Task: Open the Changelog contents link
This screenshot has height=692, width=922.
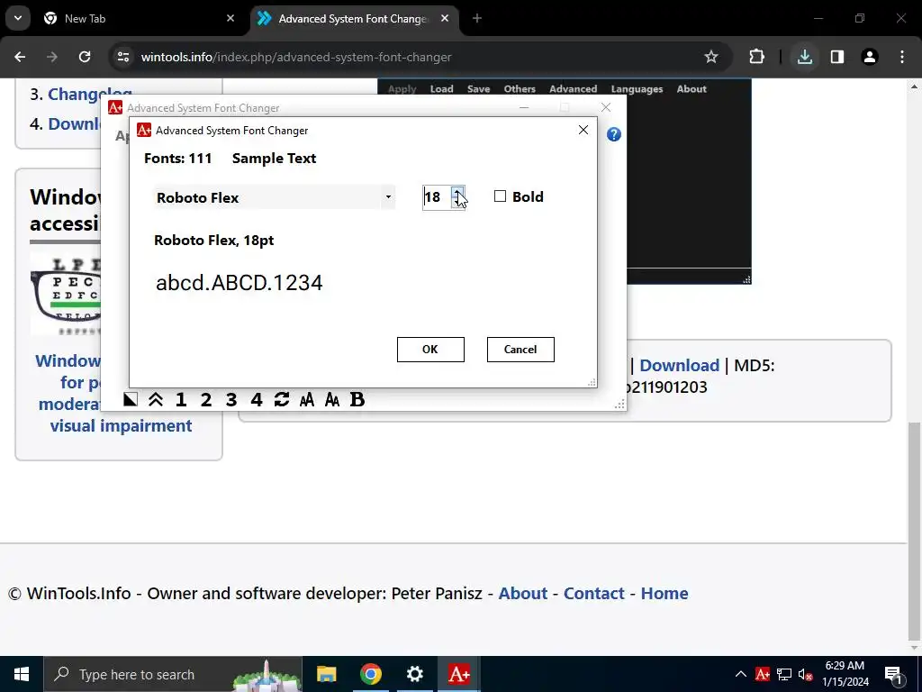Action: point(89,94)
